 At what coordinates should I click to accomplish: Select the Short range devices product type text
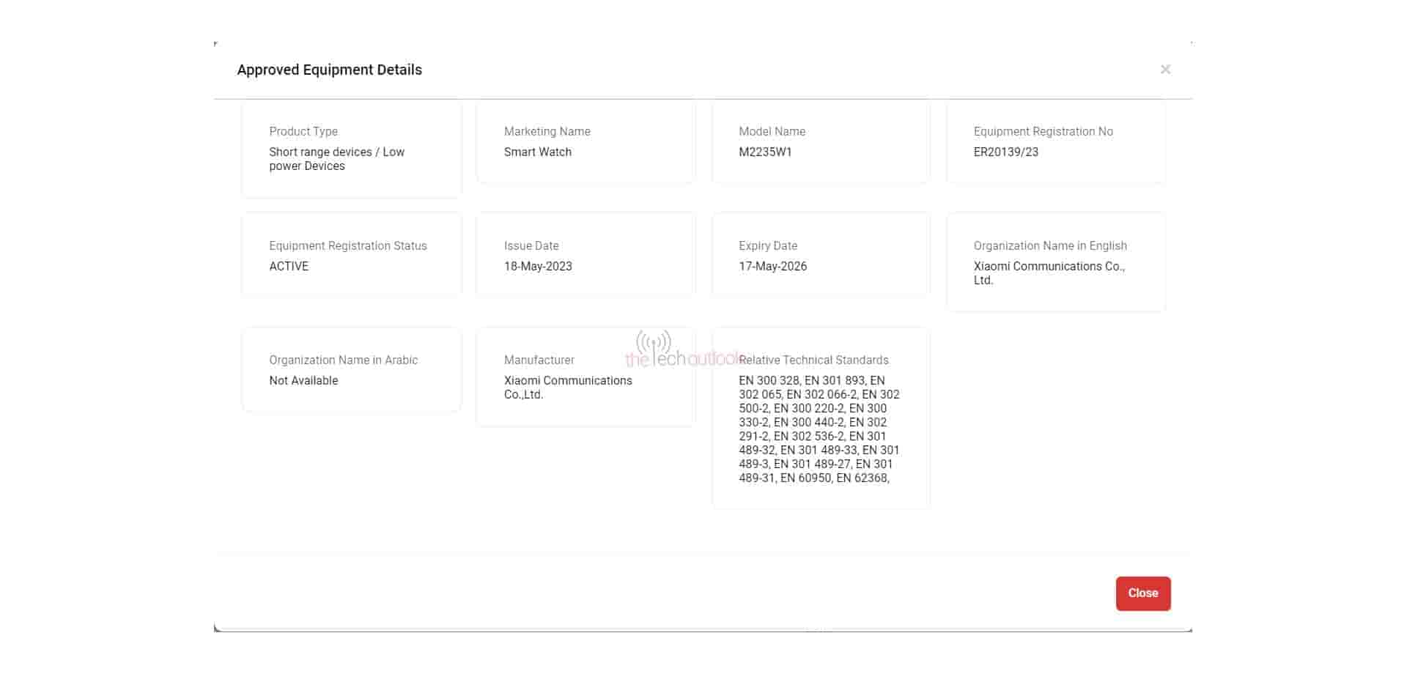336,159
